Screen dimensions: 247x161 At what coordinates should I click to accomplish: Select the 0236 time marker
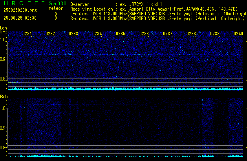[x=144, y=34]
